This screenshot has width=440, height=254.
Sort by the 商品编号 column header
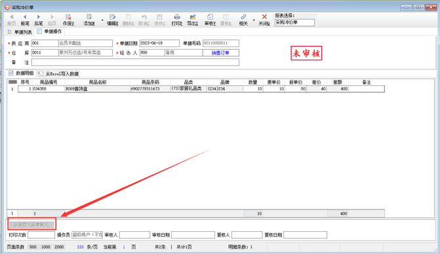pyautogui.click(x=49, y=82)
